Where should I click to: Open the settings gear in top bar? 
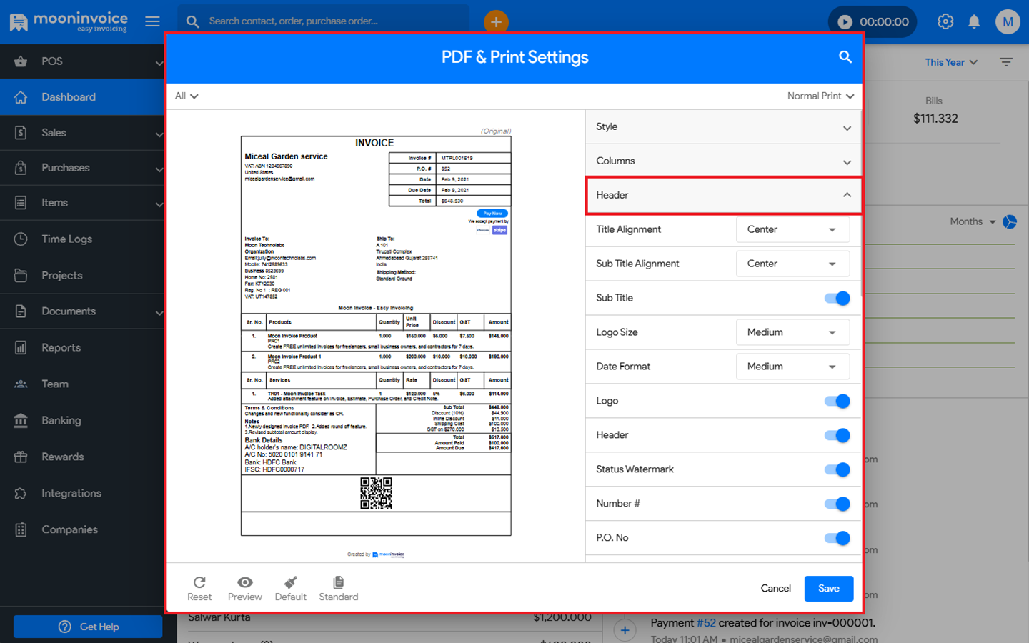(945, 21)
